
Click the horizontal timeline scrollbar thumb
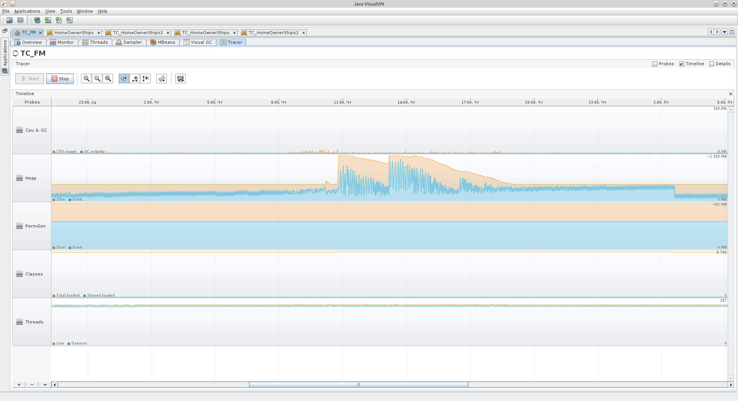pyautogui.click(x=359, y=384)
